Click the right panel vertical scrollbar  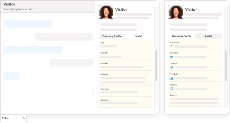tap(226, 66)
